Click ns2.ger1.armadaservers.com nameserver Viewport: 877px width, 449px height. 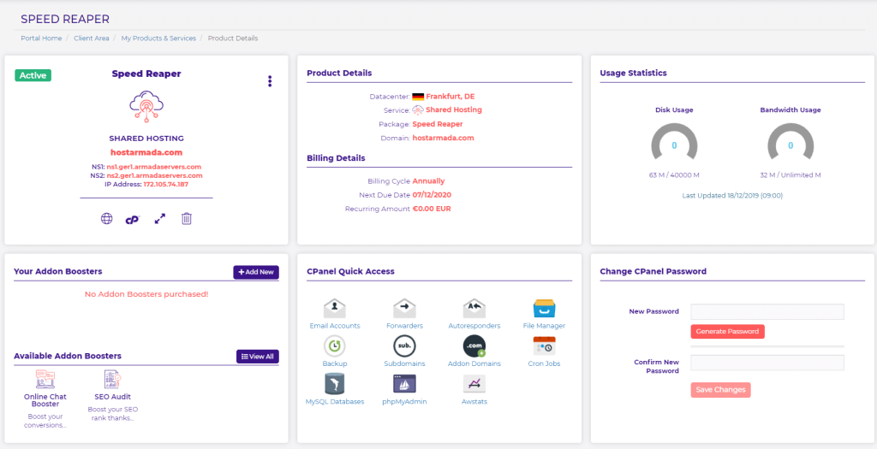point(154,175)
